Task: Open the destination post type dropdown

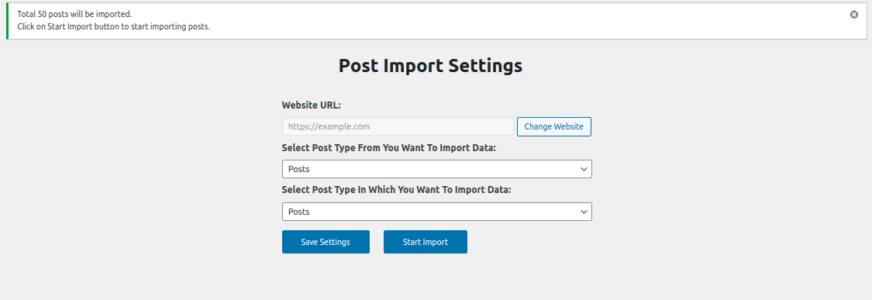Action: [436, 212]
